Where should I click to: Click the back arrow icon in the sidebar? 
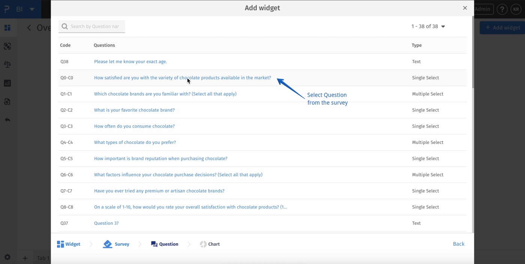pyautogui.click(x=8, y=120)
